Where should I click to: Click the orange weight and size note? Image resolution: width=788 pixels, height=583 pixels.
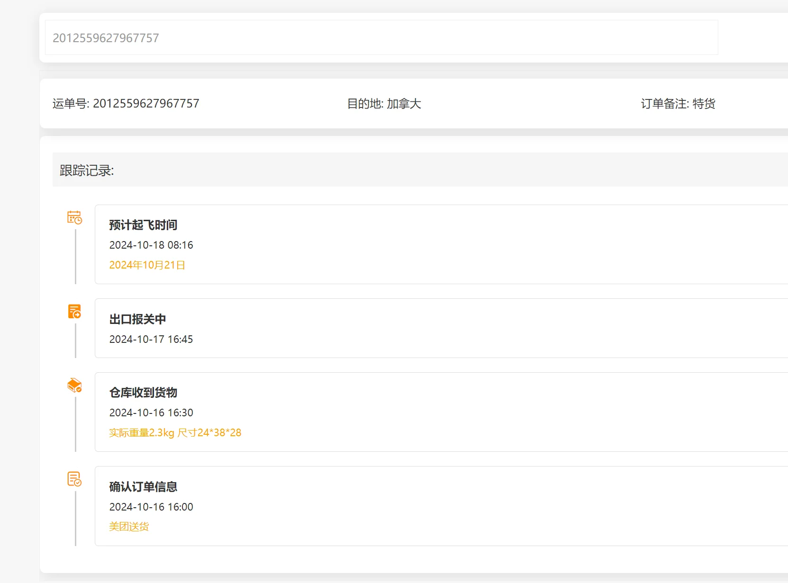tap(175, 433)
